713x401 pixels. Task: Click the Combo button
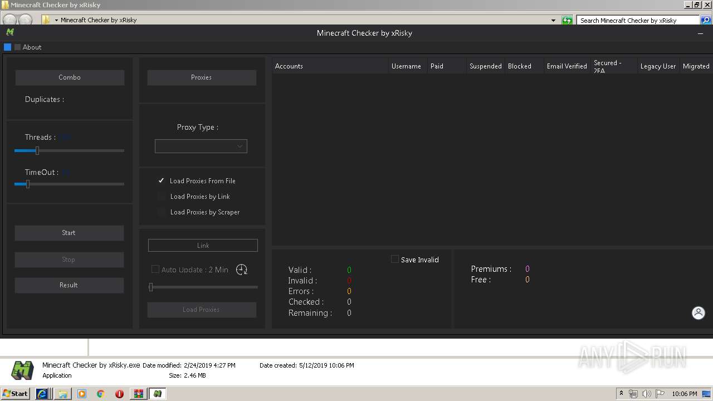pyautogui.click(x=70, y=77)
